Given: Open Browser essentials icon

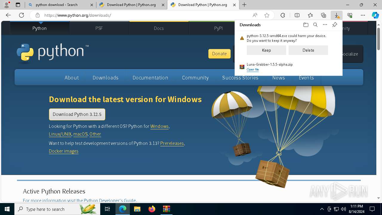Looking at the screenshot, I should tap(350, 15).
